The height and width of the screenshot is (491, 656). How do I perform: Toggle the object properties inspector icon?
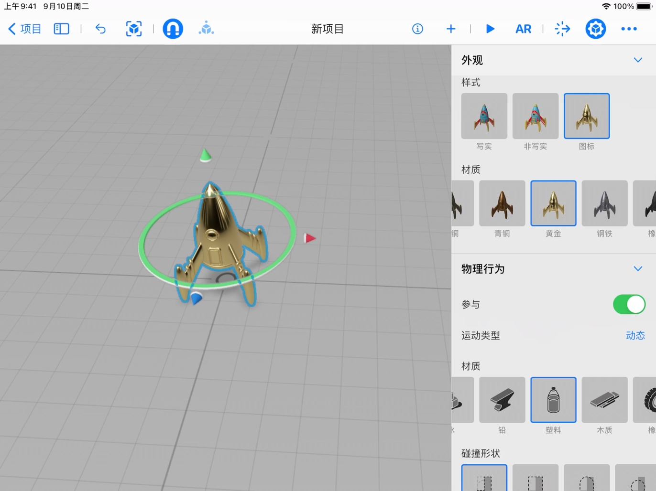(x=595, y=29)
